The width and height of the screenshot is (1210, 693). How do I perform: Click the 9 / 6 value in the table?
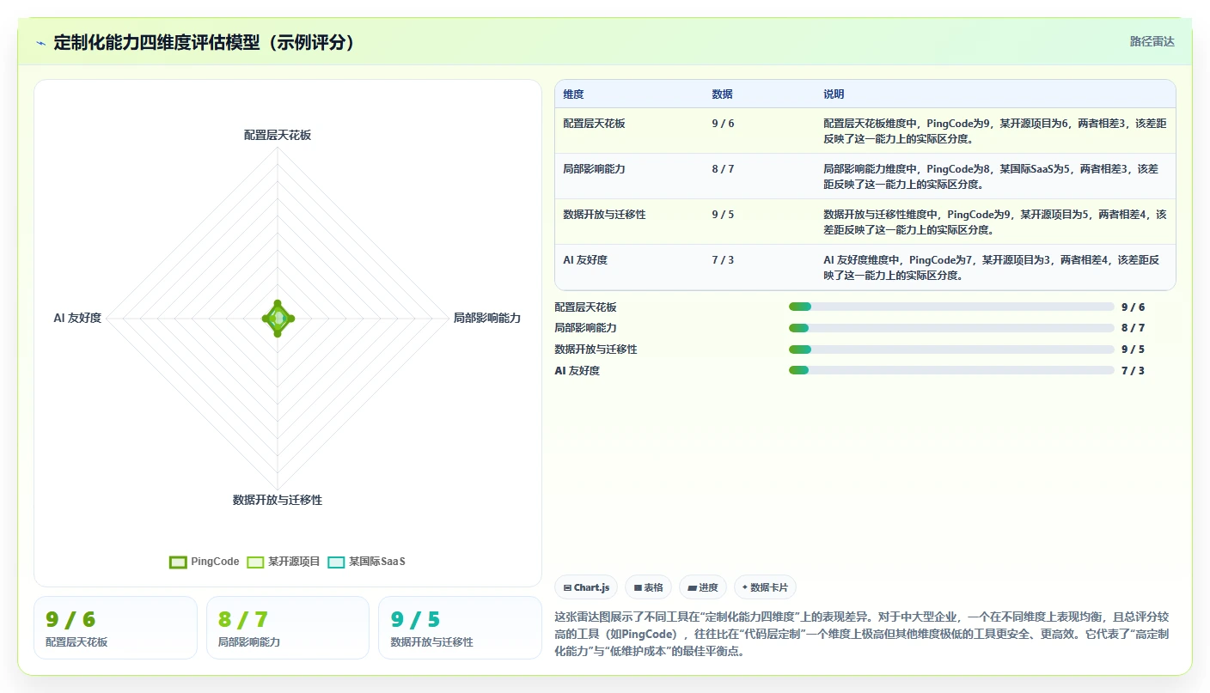coord(723,124)
